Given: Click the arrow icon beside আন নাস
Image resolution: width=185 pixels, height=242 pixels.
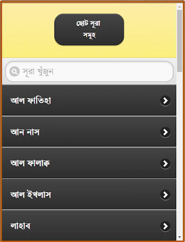Looking at the screenshot, I should click(165, 132).
